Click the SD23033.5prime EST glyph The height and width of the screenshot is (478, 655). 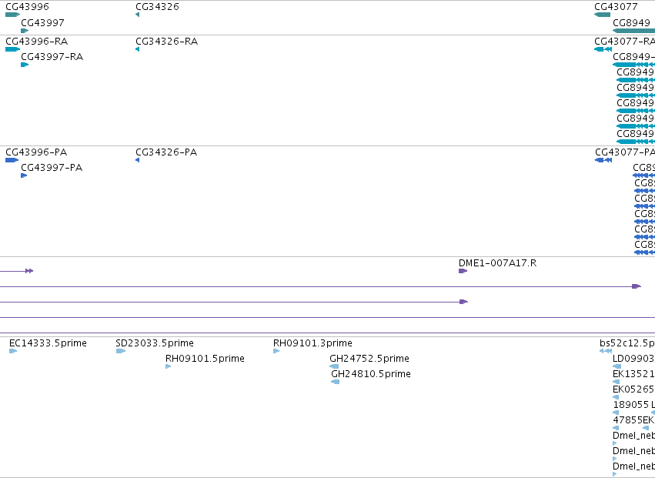coord(121,351)
